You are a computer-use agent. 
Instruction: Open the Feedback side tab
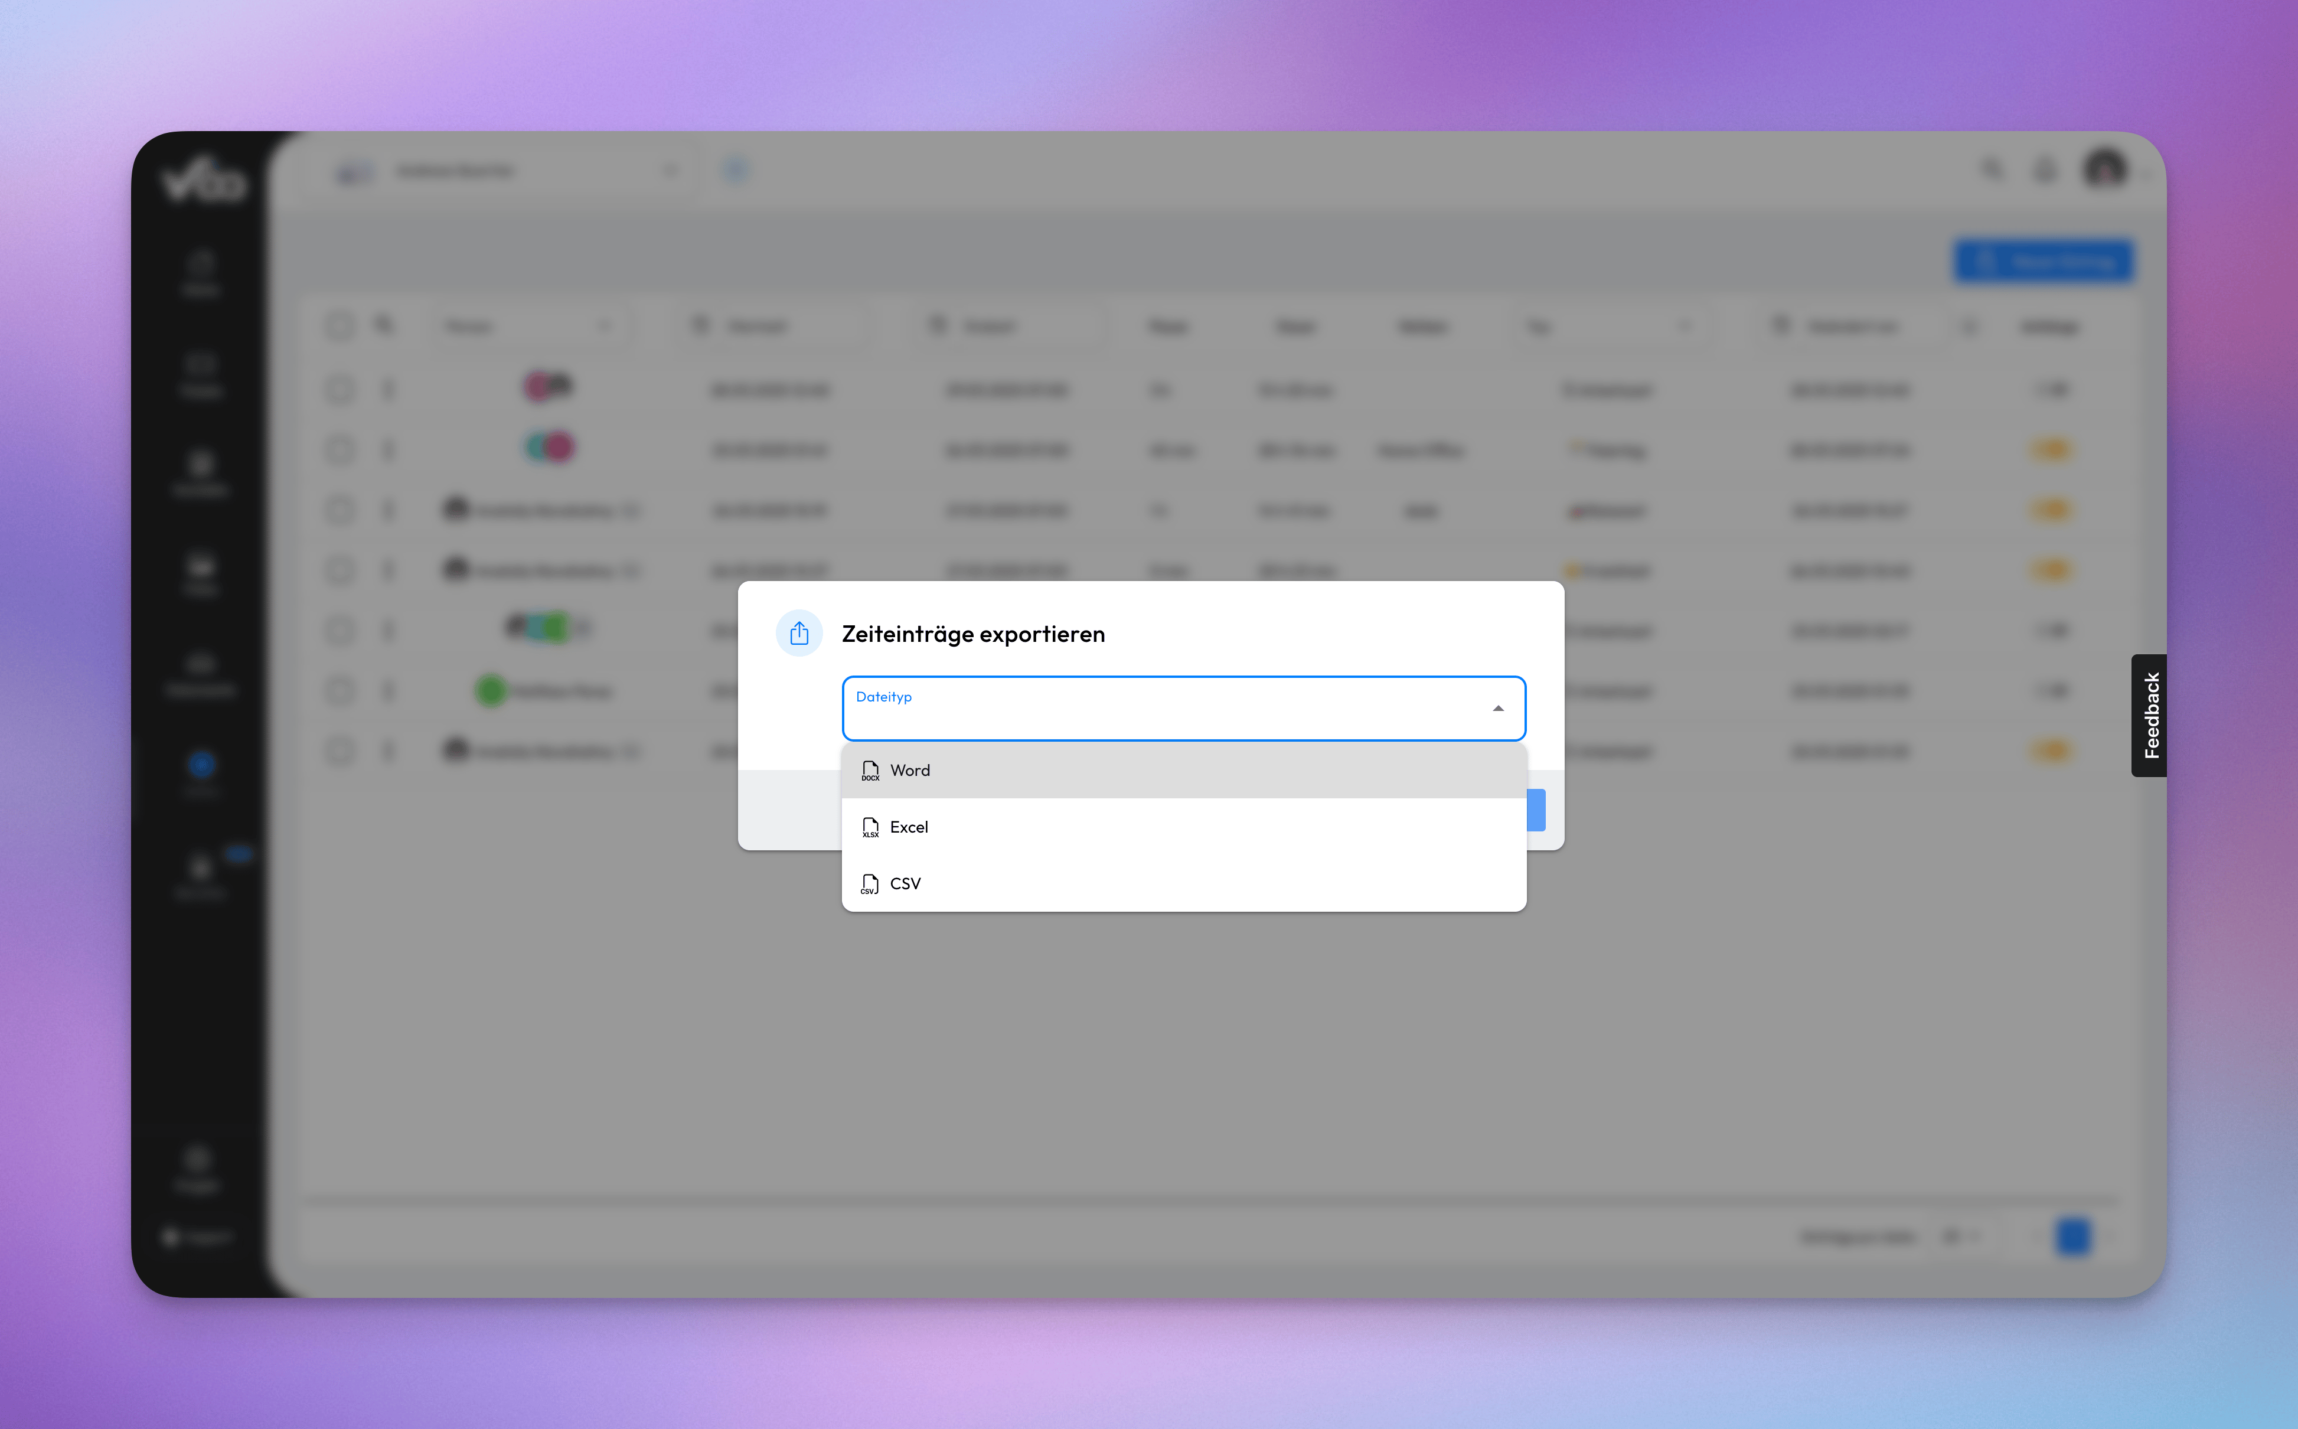pos(2150,716)
